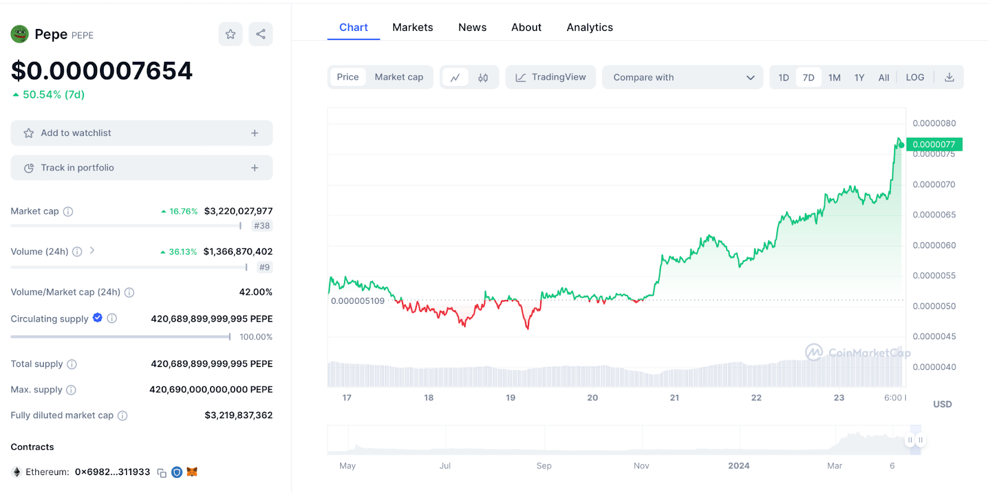Set chart range to 1D

point(784,78)
